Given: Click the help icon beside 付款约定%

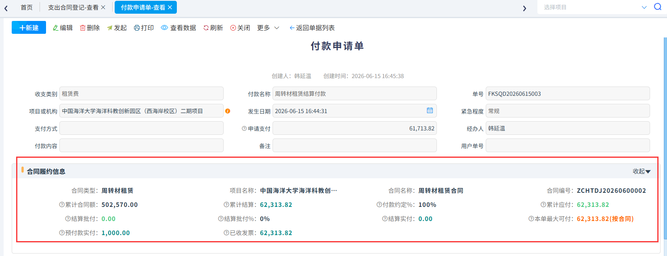Looking at the screenshot, I should (379, 204).
